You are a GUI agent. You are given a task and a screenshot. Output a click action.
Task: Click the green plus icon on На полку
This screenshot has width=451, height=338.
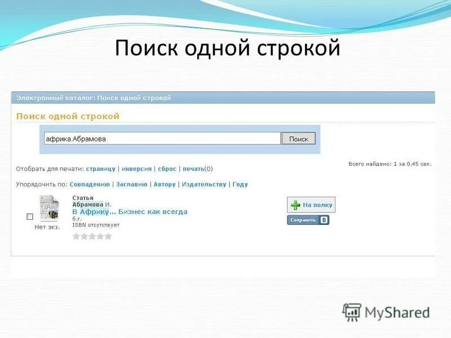(295, 205)
